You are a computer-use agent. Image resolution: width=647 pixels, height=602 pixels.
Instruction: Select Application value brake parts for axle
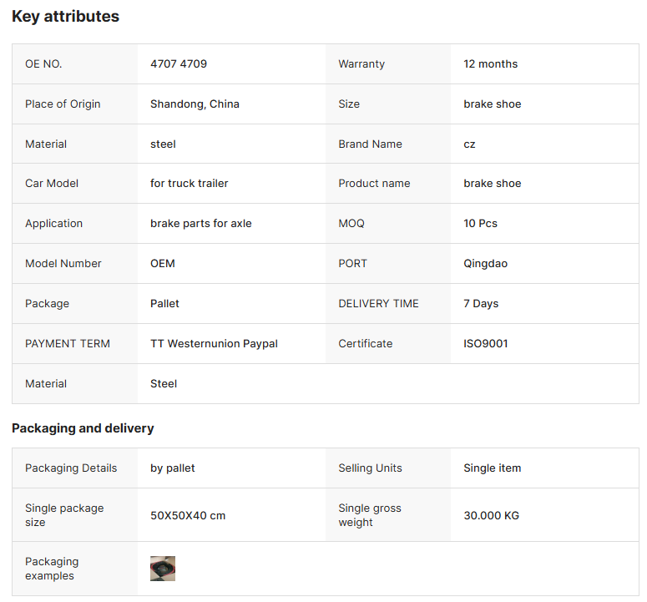click(201, 223)
